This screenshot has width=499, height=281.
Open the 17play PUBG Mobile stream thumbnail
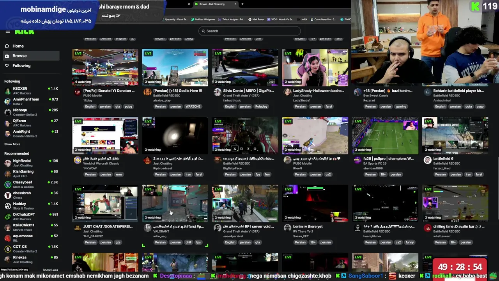(x=105, y=68)
